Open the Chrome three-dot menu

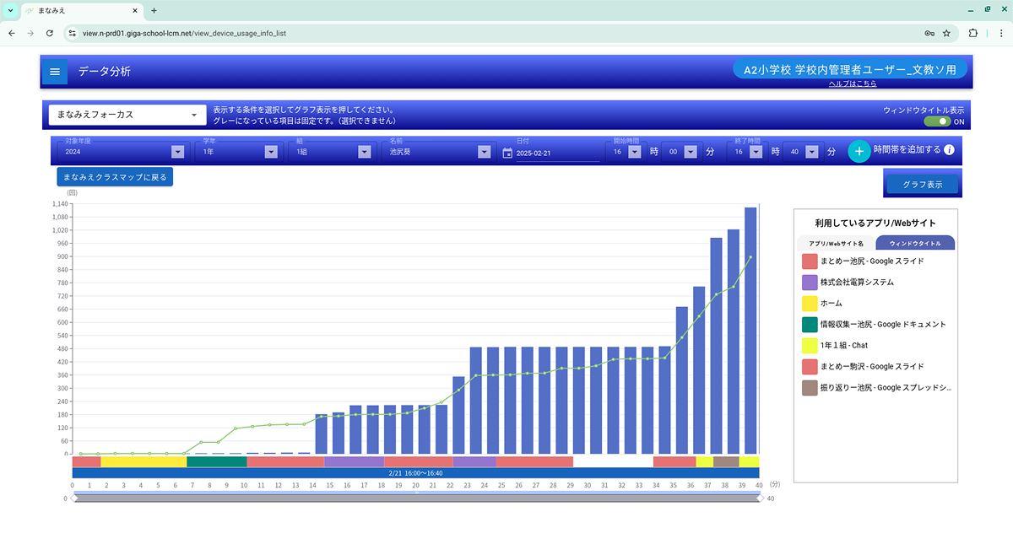click(x=999, y=33)
